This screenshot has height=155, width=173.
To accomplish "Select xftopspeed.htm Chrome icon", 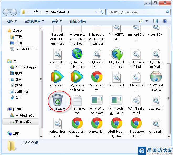I will coord(136,123).
